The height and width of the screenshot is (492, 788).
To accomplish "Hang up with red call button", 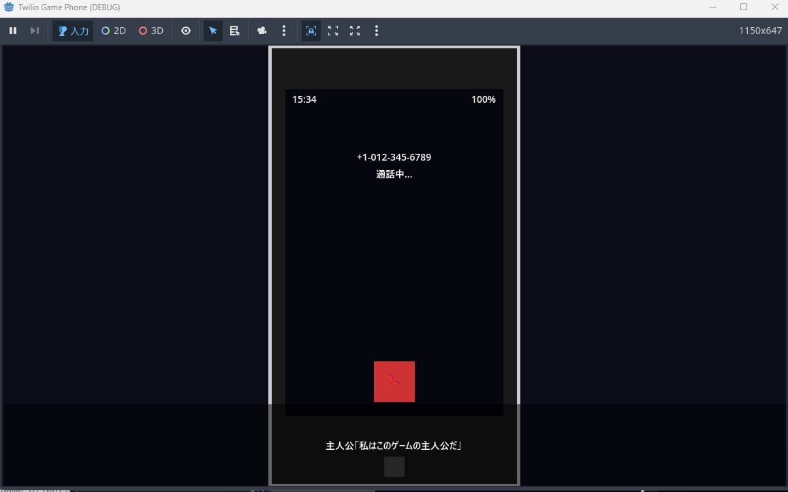I will pyautogui.click(x=394, y=382).
